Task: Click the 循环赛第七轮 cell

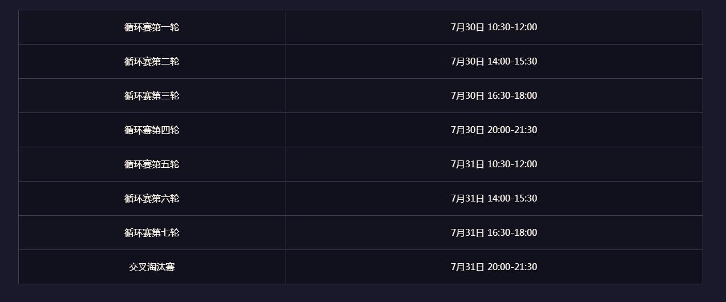Action: click(152, 232)
